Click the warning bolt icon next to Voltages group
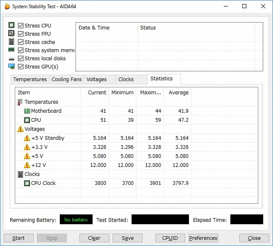The width and height of the screenshot is (273, 246). 20,129
